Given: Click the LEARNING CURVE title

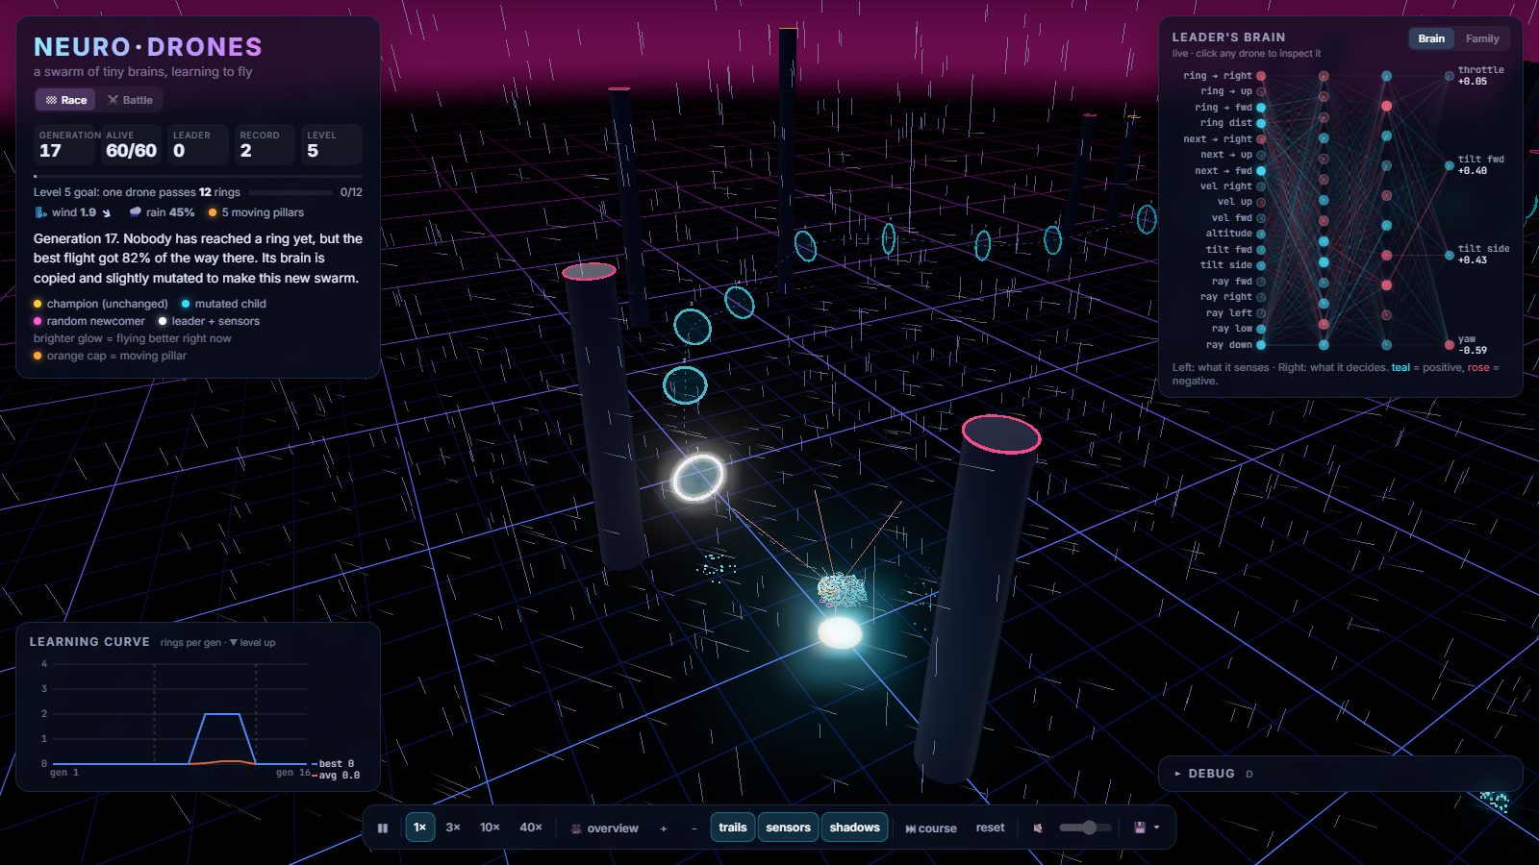Looking at the screenshot, I should [89, 642].
